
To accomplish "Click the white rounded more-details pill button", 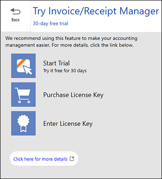I will click(44, 159).
